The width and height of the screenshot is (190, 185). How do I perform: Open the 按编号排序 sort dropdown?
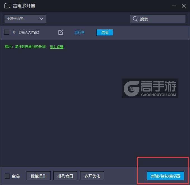25,19
